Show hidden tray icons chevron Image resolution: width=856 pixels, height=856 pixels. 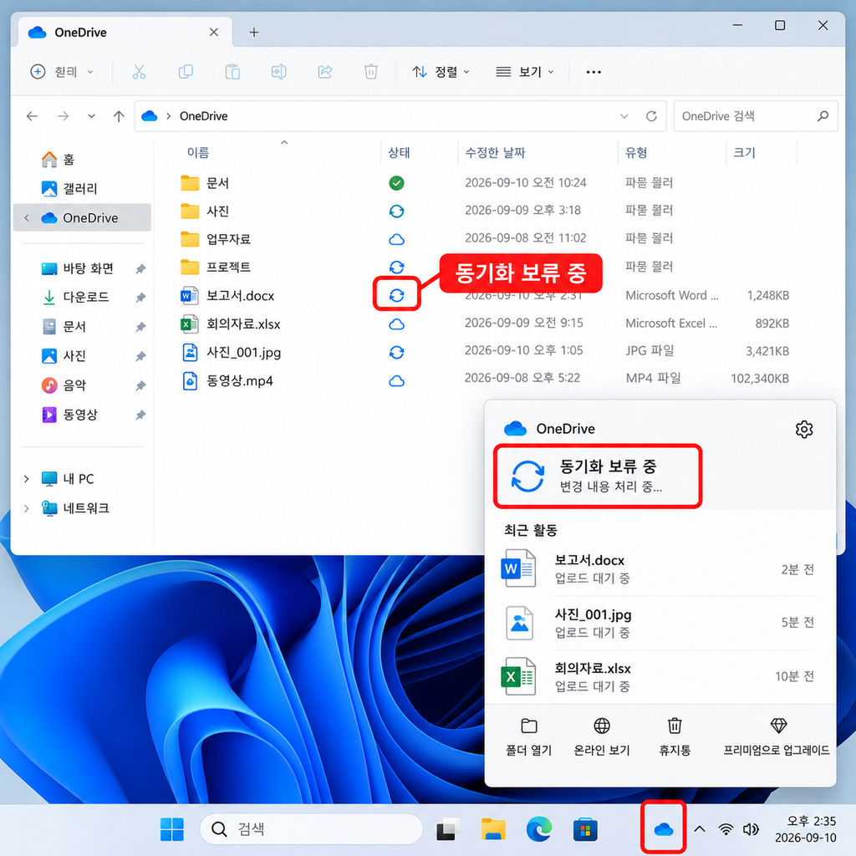[x=700, y=830]
